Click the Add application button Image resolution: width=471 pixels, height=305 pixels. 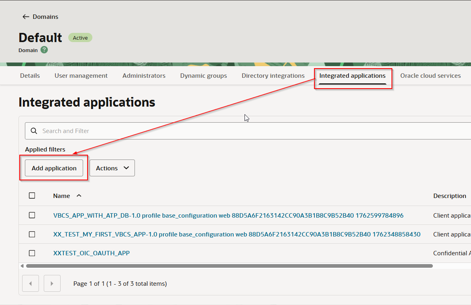[x=54, y=168]
